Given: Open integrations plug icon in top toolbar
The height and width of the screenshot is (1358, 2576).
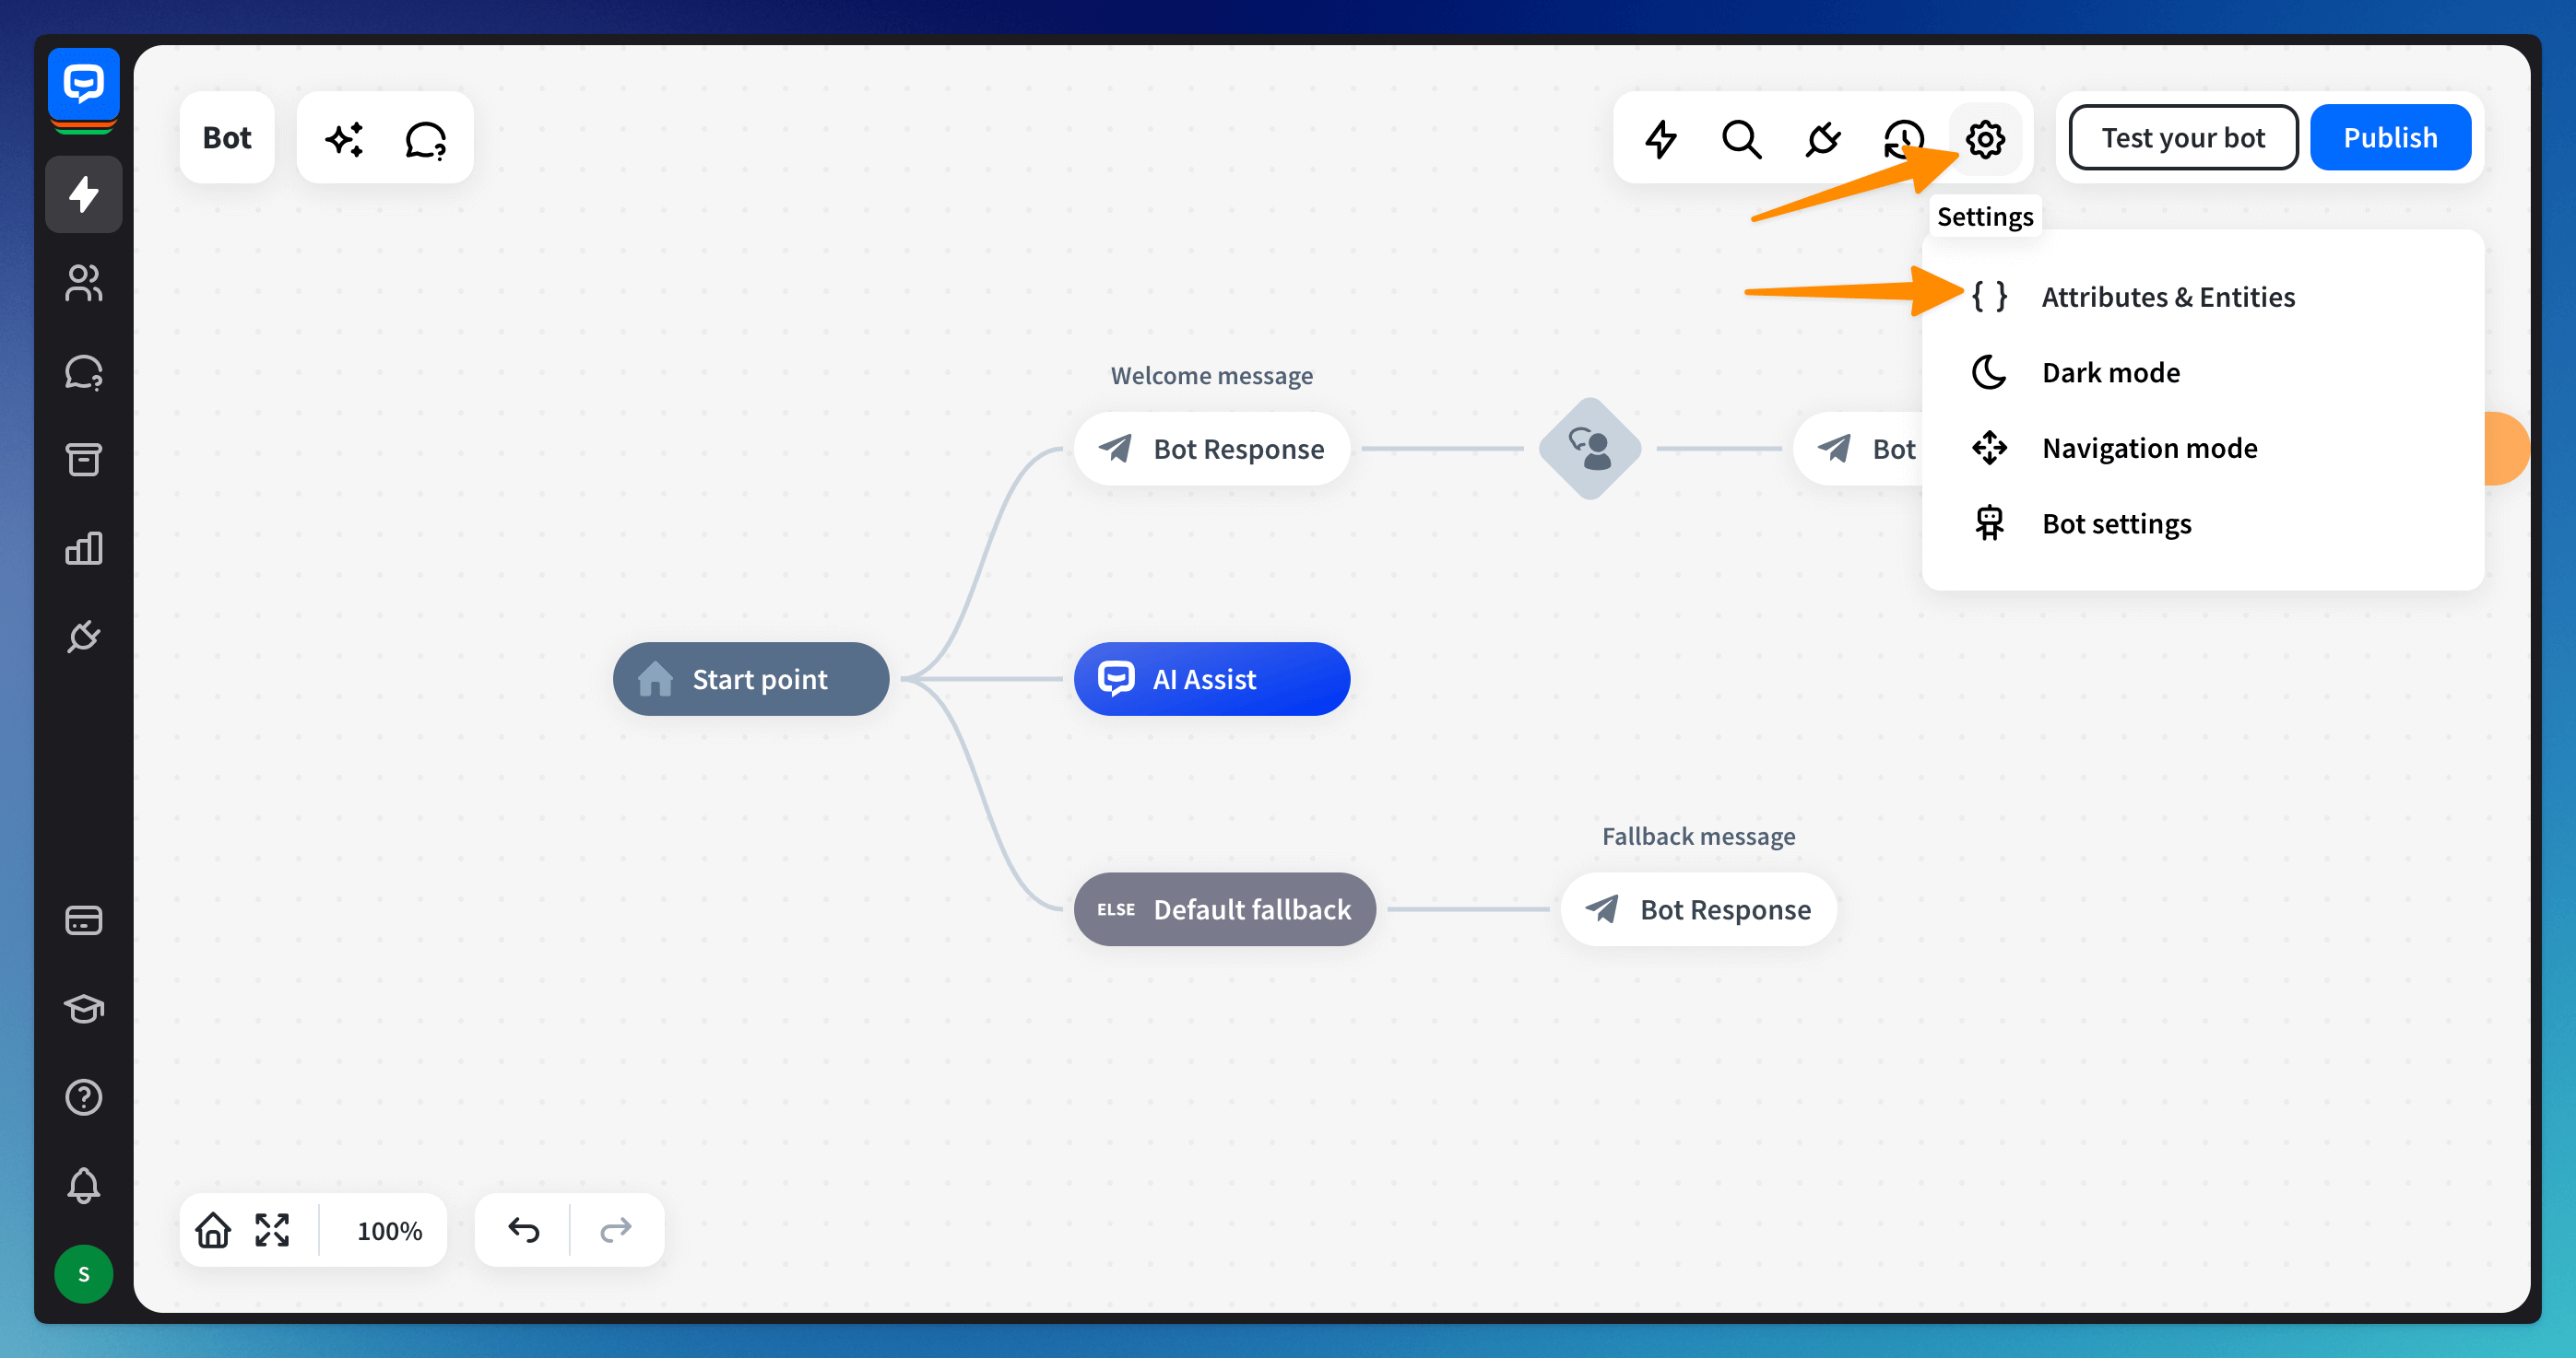Looking at the screenshot, I should tap(1822, 139).
